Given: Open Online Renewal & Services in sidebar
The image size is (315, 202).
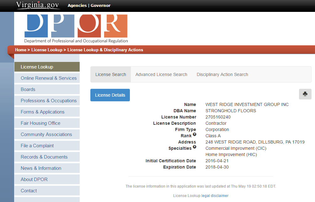Looking at the screenshot, I should pyautogui.click(x=49, y=78).
